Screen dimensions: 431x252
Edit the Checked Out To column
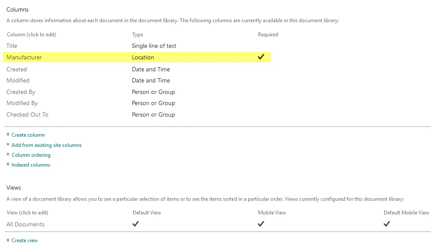click(x=27, y=114)
